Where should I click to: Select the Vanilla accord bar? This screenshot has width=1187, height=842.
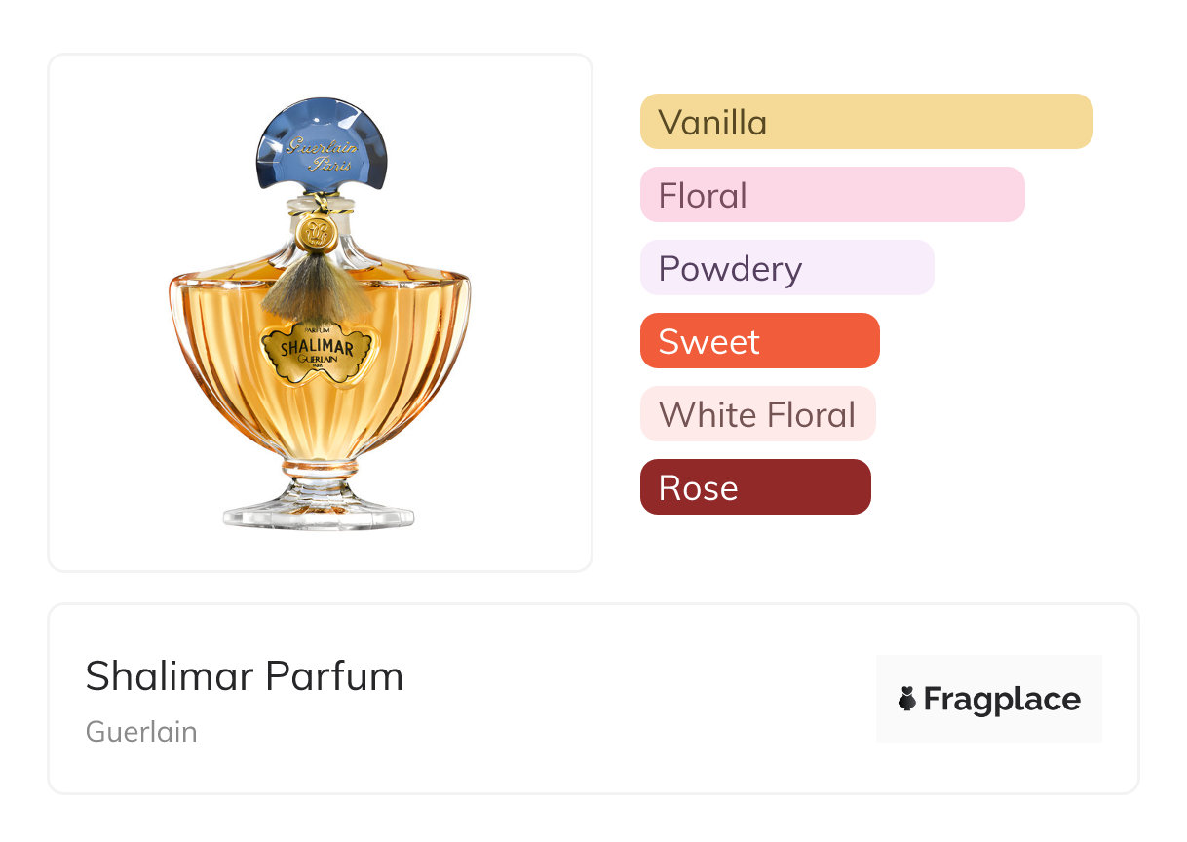coord(865,122)
